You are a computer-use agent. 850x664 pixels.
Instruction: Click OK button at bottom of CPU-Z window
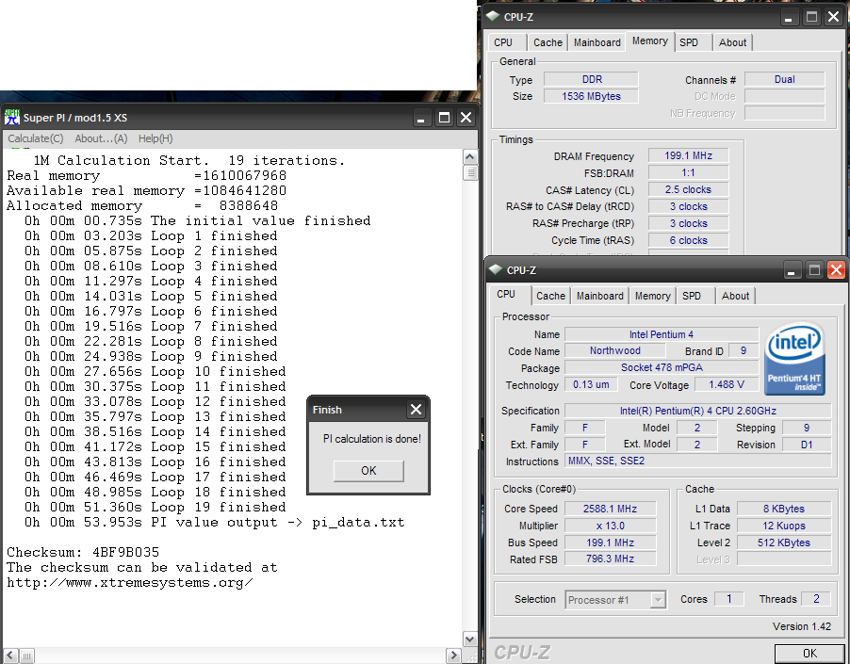coord(809,653)
